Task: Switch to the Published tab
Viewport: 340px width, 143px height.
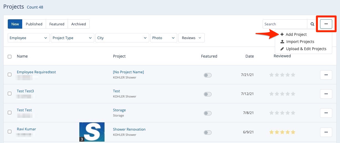Action: tap(34, 24)
